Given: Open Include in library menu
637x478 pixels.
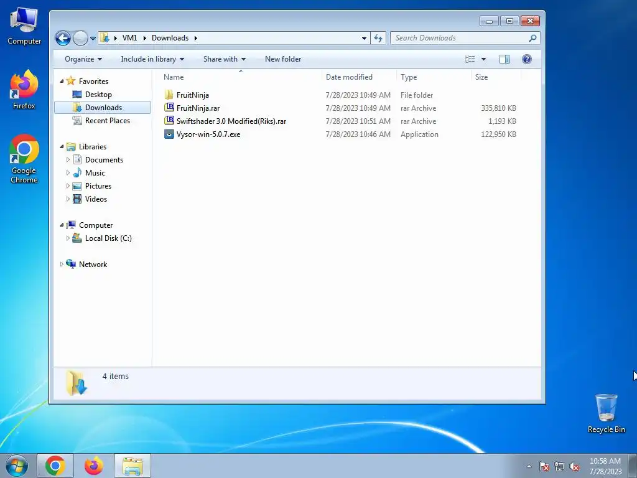Looking at the screenshot, I should tap(152, 59).
